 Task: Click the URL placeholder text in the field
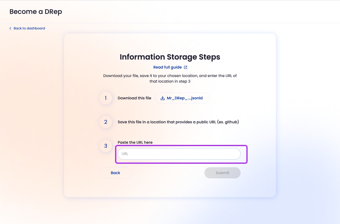click(x=125, y=154)
